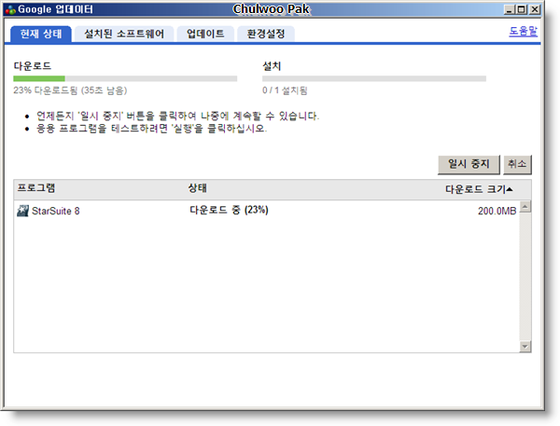Viewport: 560px width, 426px height.
Task: Open the 설치된 소프트웨어 tab
Action: [x=124, y=34]
